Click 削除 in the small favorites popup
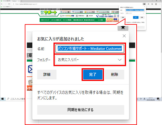The image size is (162, 125). (x=142, y=17)
